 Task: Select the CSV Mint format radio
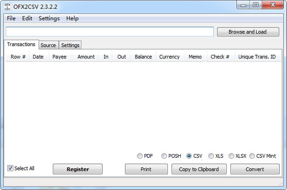[252, 156]
